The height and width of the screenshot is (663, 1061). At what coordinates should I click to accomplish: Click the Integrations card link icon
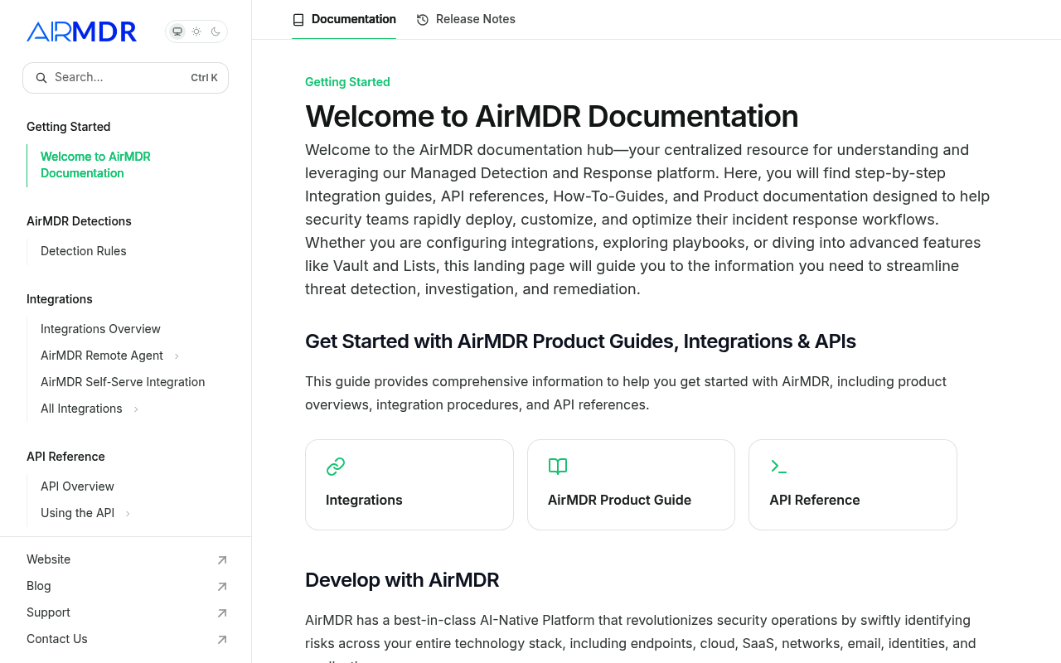[336, 467]
